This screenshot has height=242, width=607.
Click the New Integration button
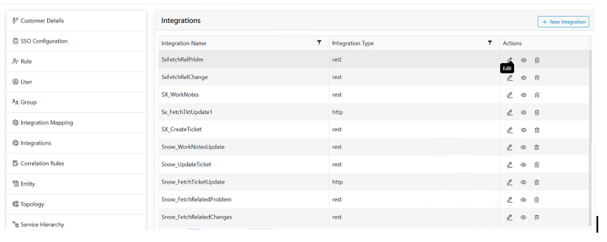point(563,22)
